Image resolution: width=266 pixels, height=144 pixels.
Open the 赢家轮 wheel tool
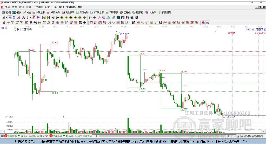click(x=138, y=12)
